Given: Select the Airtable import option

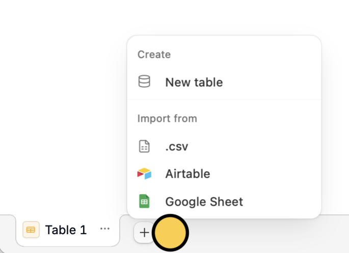Looking at the screenshot, I should (187, 174).
